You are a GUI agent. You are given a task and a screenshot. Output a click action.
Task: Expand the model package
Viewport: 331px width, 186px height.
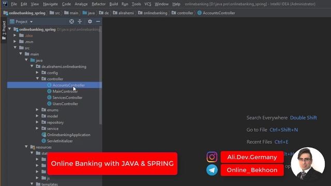(x=37, y=116)
